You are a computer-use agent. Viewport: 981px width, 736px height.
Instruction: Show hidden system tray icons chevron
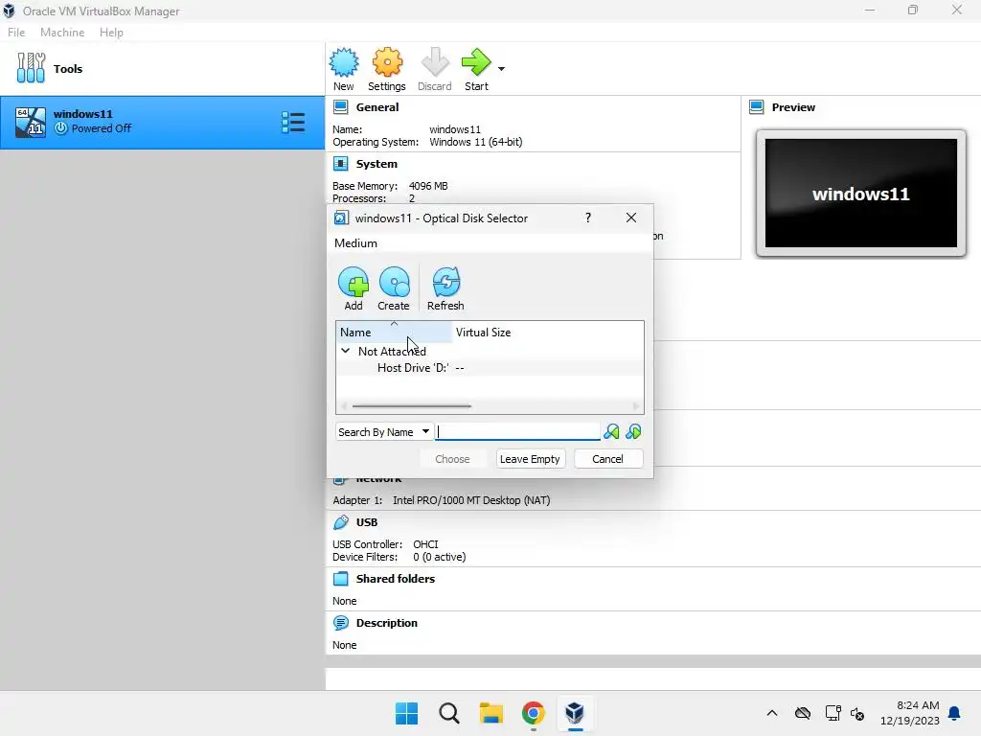[772, 713]
